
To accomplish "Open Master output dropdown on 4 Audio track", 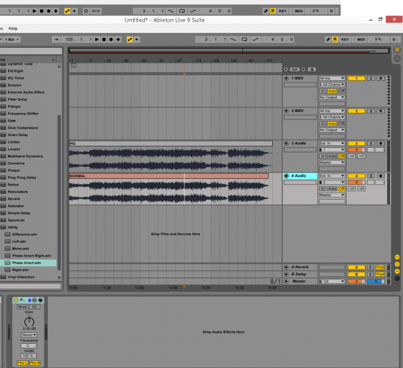I will (332, 195).
